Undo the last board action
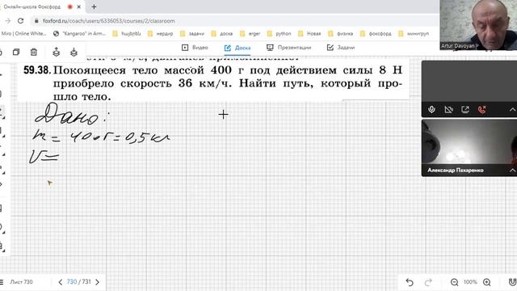This screenshot has height=291, width=517. (x=410, y=282)
